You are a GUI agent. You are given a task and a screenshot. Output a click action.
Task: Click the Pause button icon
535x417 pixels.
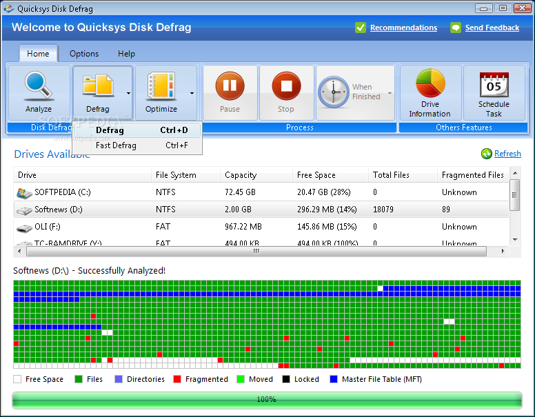(230, 85)
